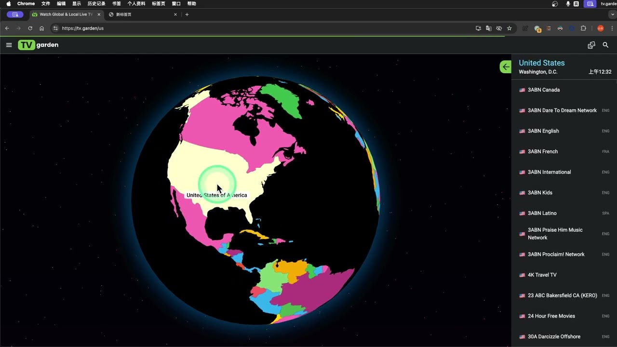This screenshot has width=617, height=347.
Task: Open the 书签 menu
Action: pyautogui.click(x=117, y=3)
